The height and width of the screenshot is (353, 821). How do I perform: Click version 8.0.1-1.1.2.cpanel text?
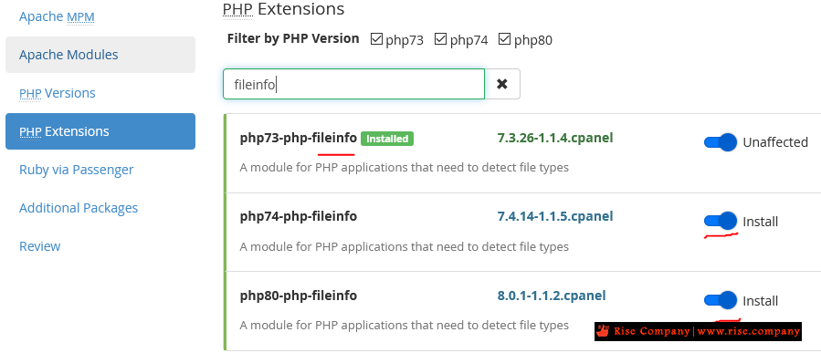(552, 296)
